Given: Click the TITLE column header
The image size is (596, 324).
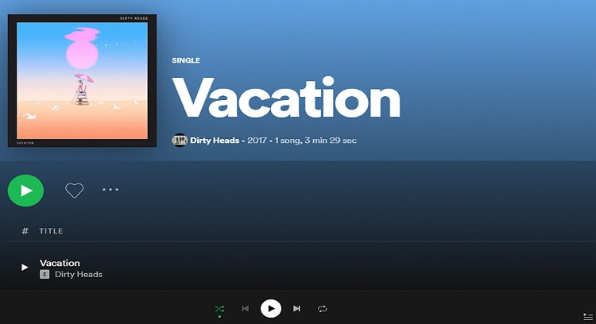Looking at the screenshot, I should [x=51, y=231].
